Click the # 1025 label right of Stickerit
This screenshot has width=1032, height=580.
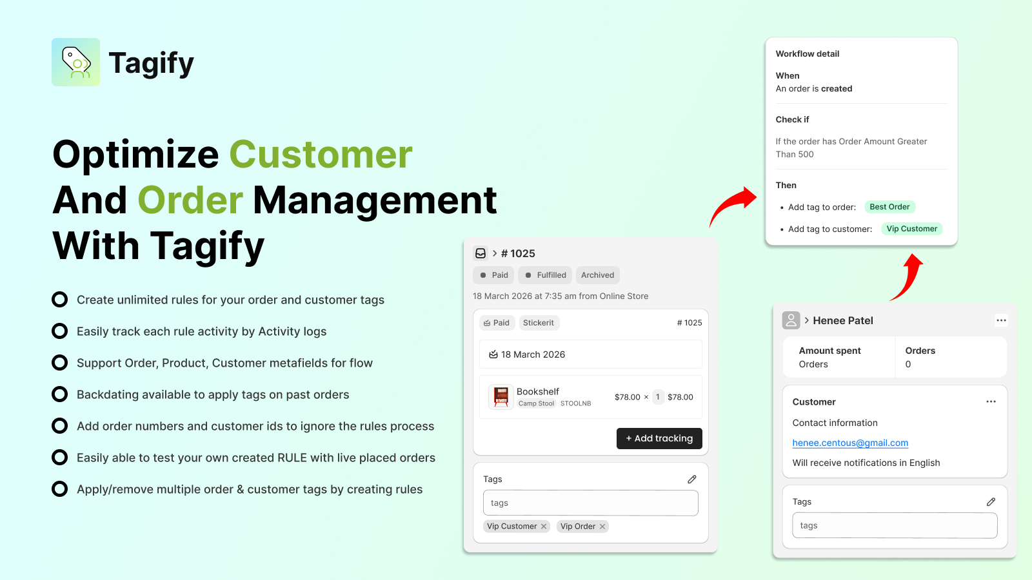click(690, 323)
